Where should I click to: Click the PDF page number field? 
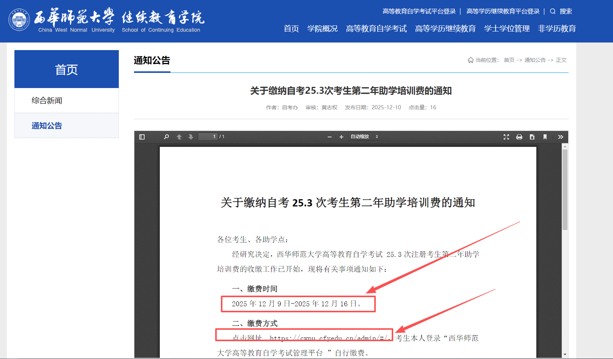click(208, 137)
